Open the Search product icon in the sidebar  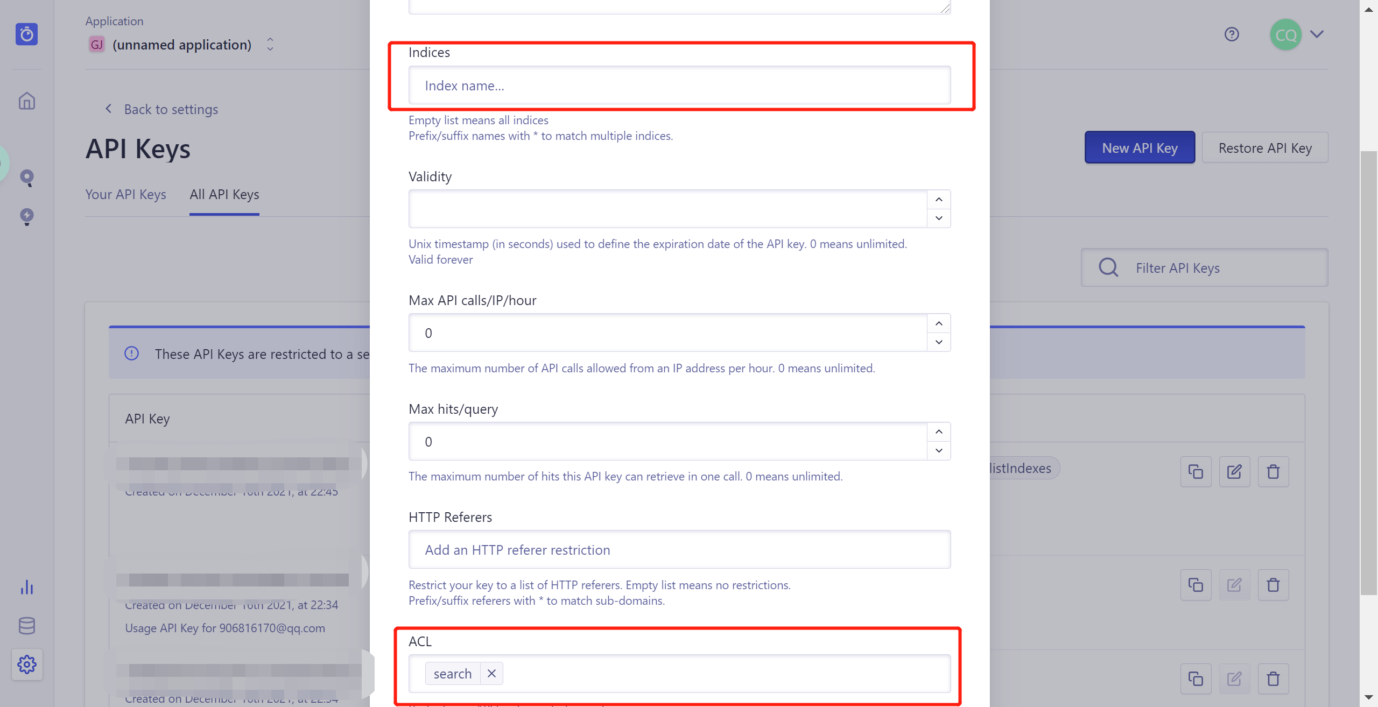(x=27, y=178)
